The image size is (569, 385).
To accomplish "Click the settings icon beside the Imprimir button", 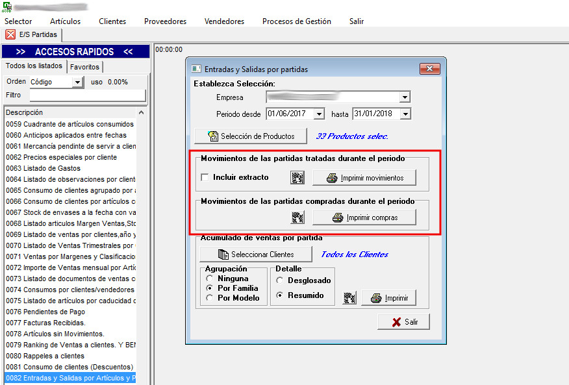I will (349, 298).
